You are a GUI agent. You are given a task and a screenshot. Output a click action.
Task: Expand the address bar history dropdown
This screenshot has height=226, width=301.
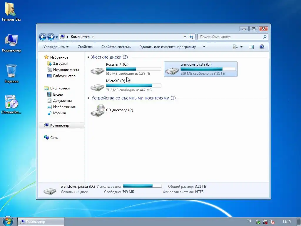185,37
